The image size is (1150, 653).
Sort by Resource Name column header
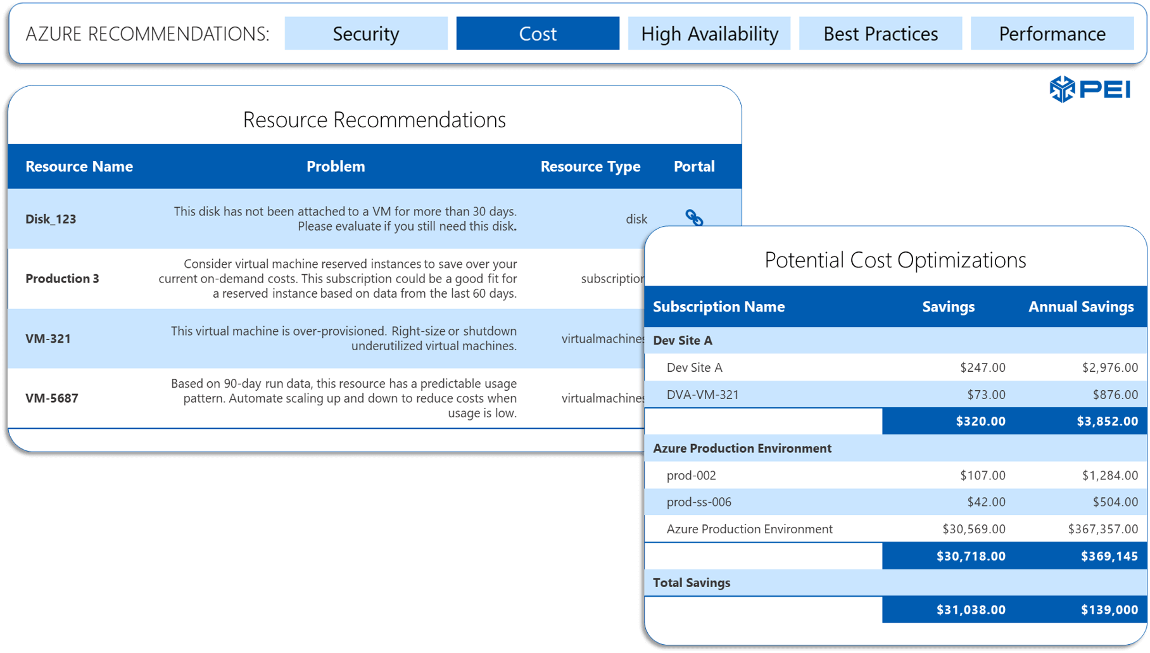click(79, 167)
